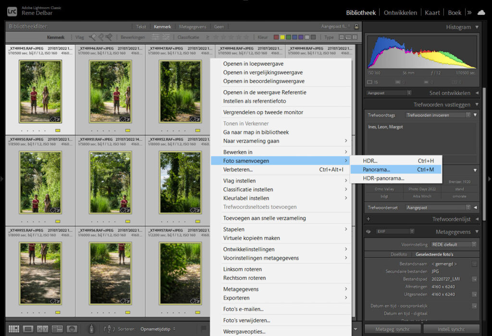Open the cloud sync status icon

click(481, 12)
